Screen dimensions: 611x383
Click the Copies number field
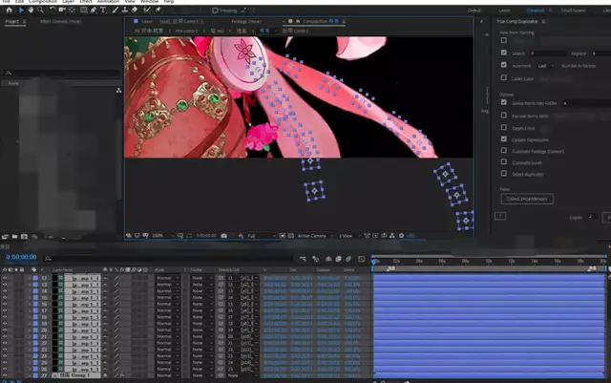click(592, 217)
